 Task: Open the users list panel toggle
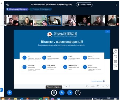pos(7,5)
